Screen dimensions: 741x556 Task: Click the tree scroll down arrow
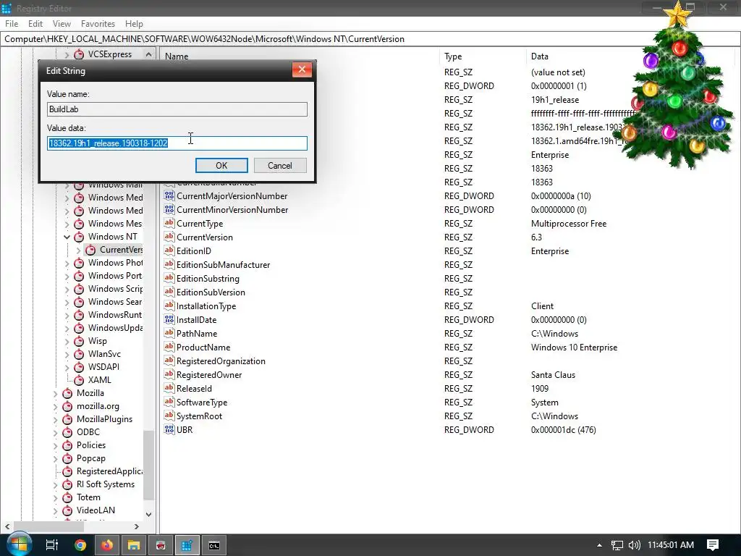(149, 515)
